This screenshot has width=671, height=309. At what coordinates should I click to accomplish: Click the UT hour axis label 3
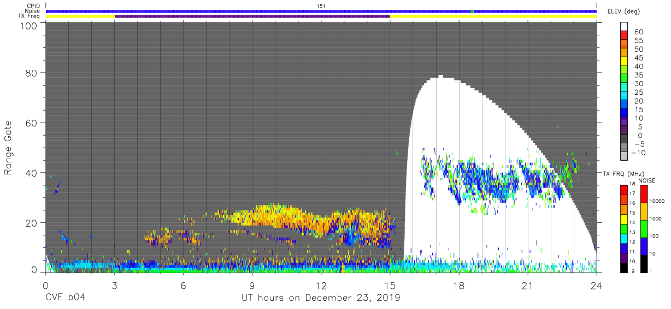(114, 286)
